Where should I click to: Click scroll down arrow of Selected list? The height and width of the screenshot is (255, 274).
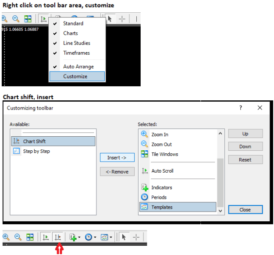(221, 211)
